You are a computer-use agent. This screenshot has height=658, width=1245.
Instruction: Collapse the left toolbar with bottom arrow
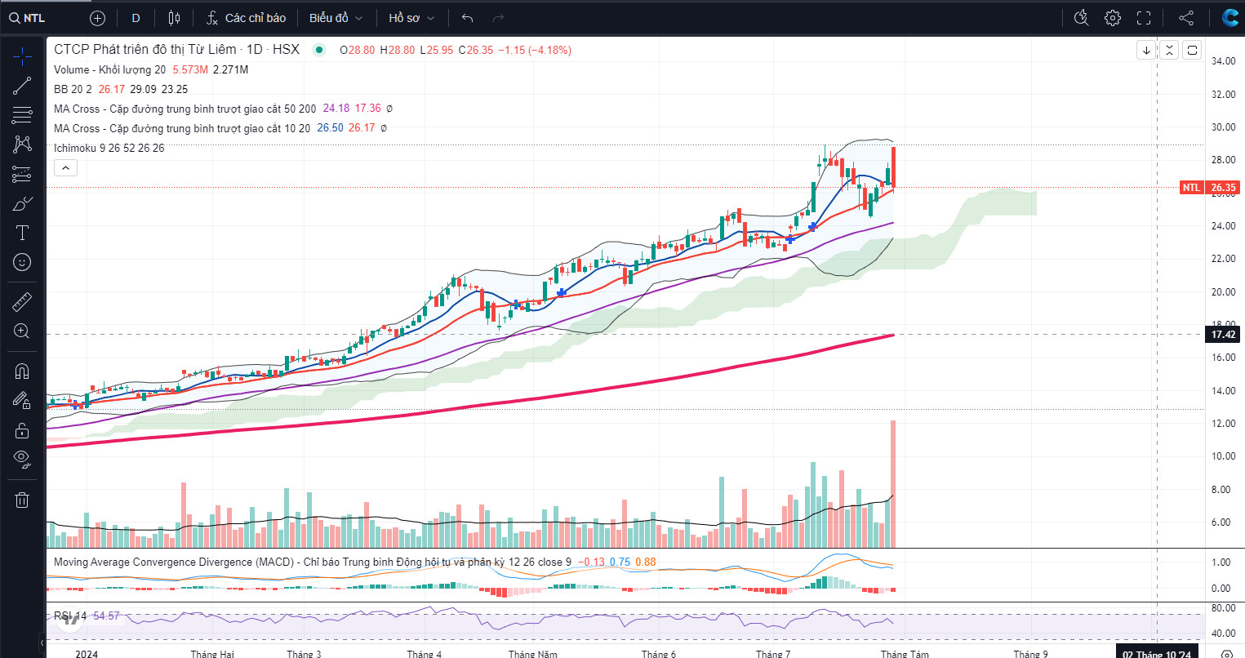pos(42,643)
